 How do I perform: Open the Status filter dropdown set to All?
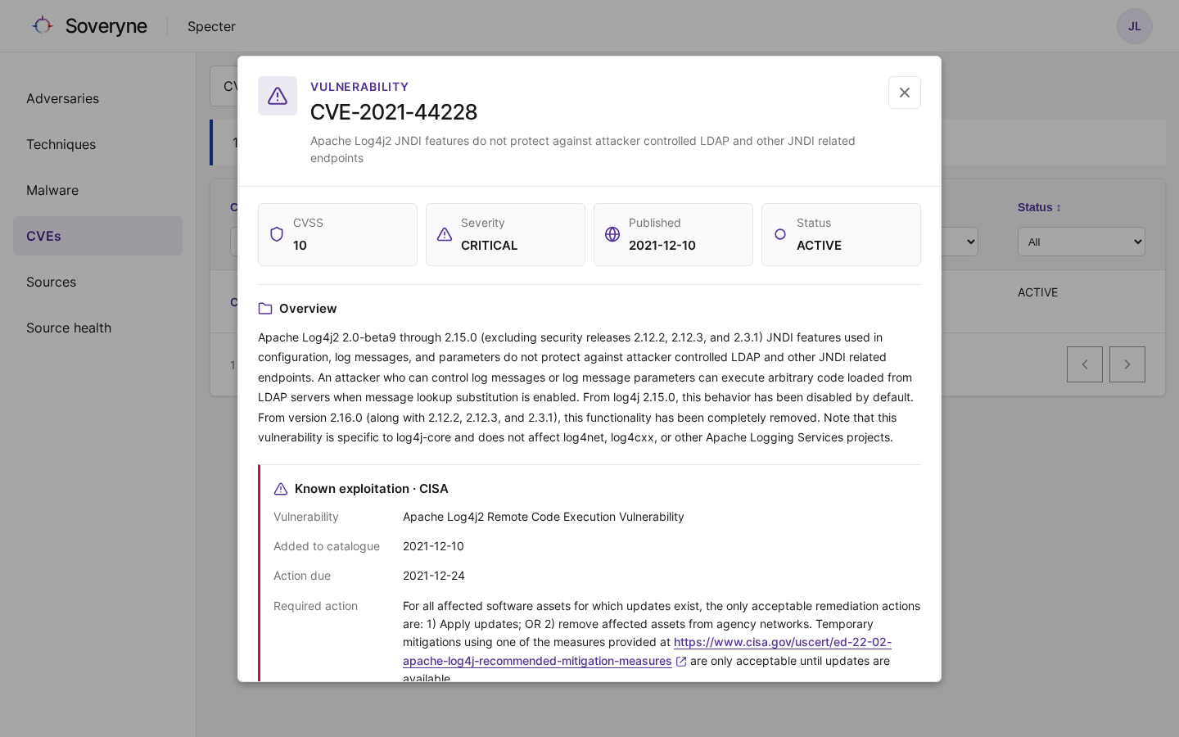tap(1082, 242)
